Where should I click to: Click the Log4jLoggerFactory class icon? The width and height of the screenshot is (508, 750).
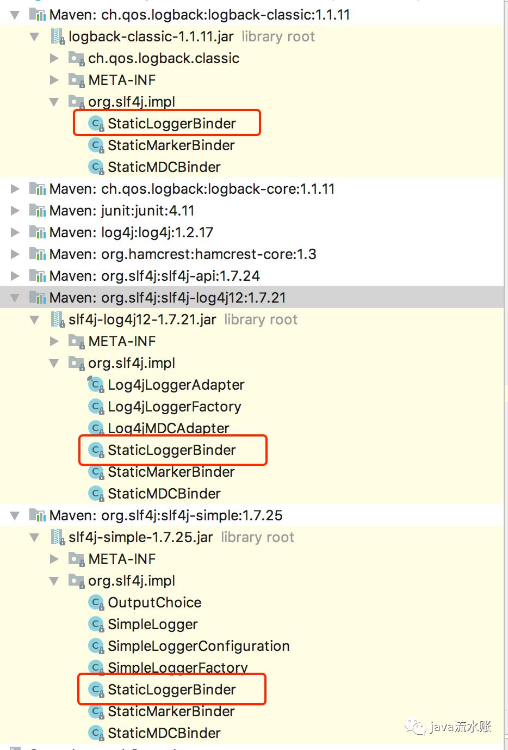point(96,407)
